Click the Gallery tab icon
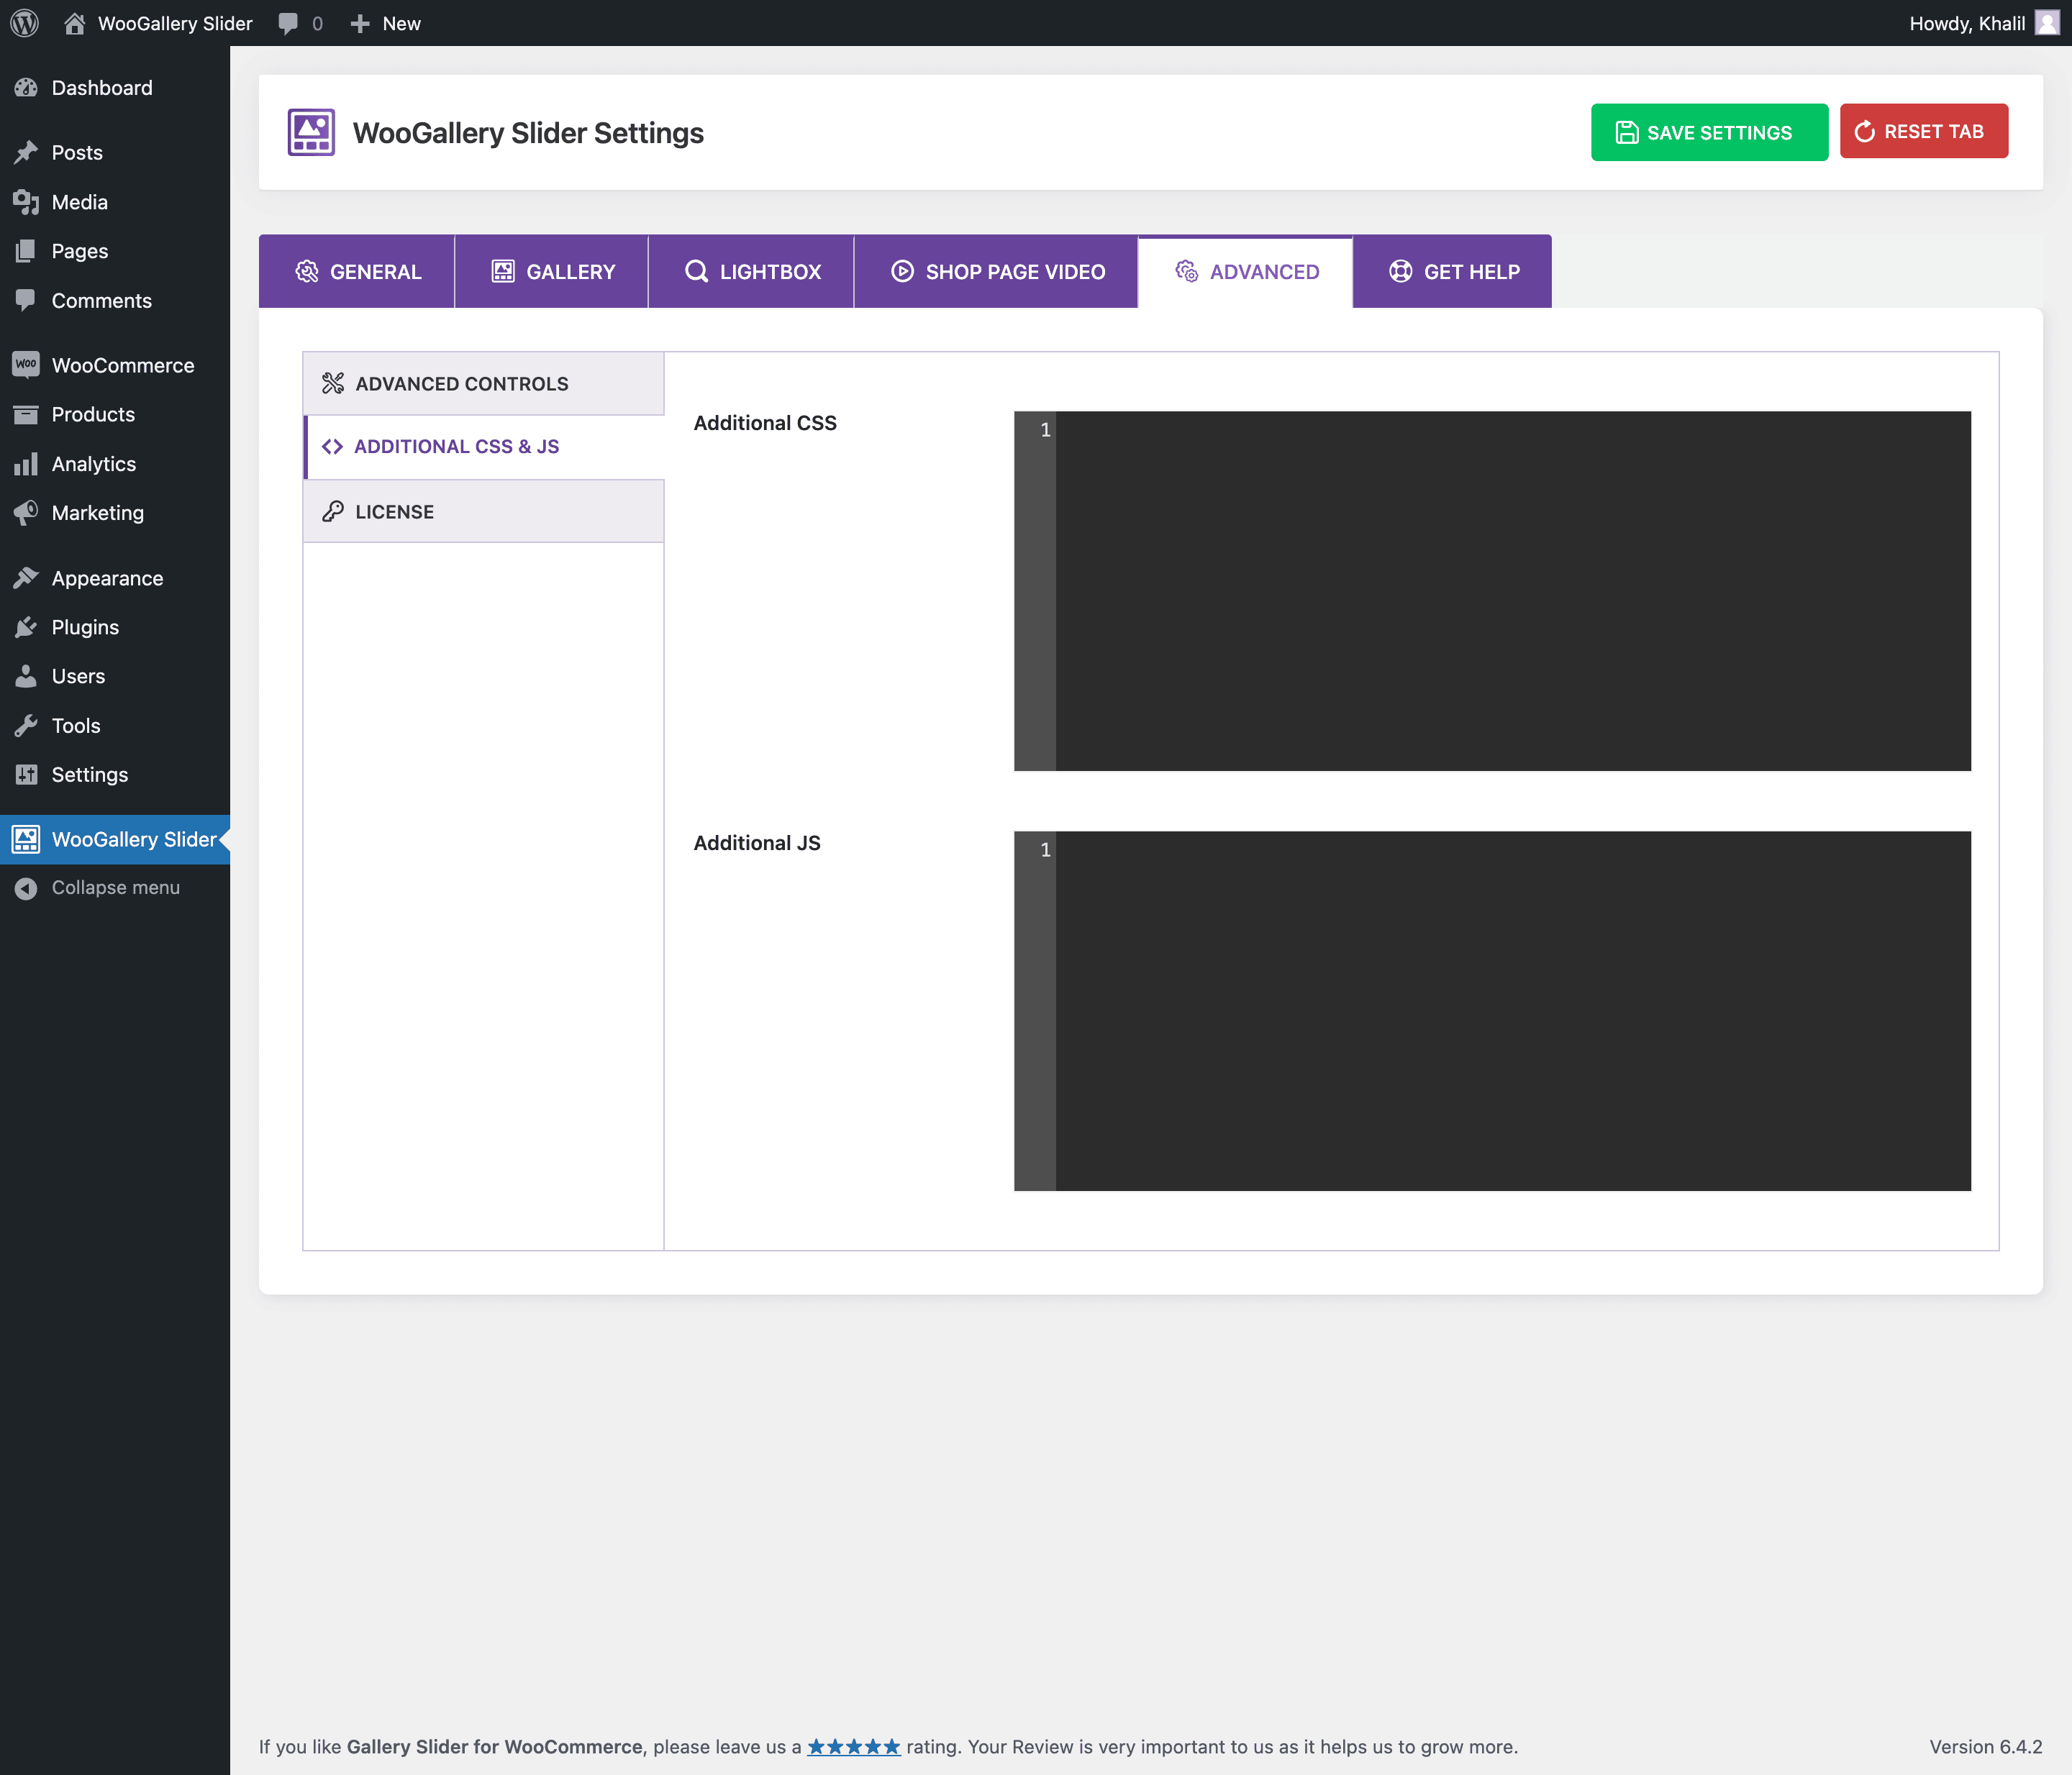The width and height of the screenshot is (2072, 1775). click(502, 271)
